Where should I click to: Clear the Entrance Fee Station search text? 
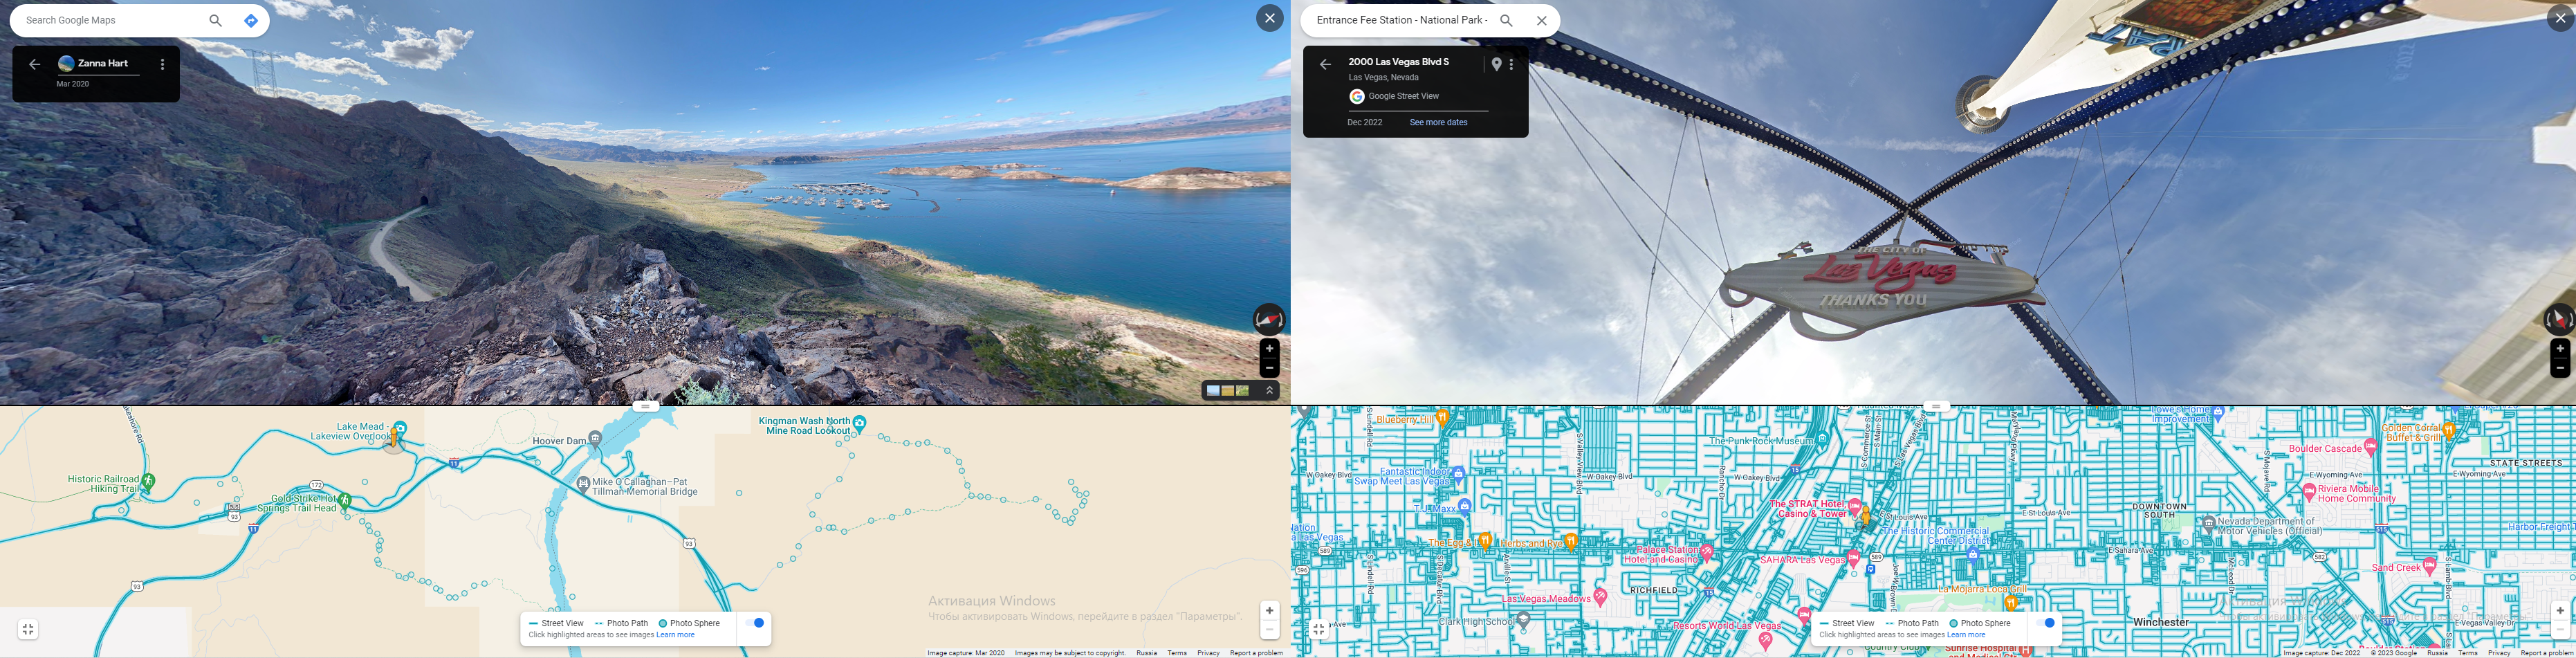pos(1541,20)
